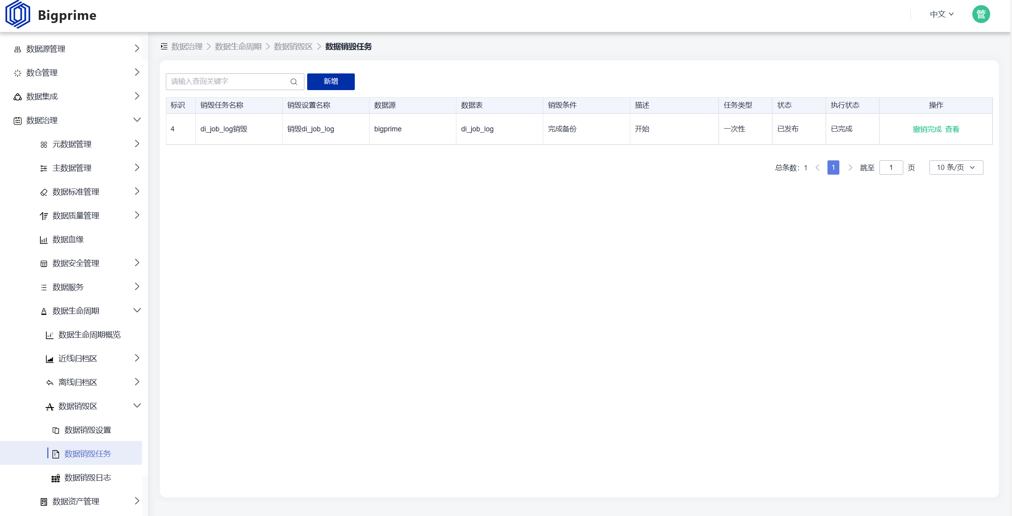
Task: Open 数据销毁日志 menu item
Action: (87, 477)
